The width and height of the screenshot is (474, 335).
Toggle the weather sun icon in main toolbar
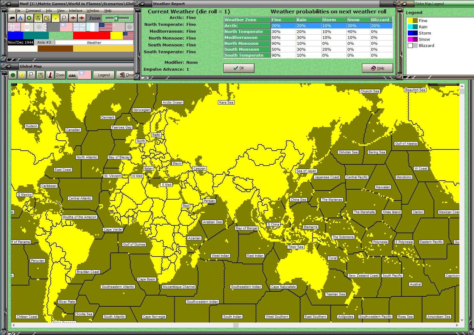(55, 18)
